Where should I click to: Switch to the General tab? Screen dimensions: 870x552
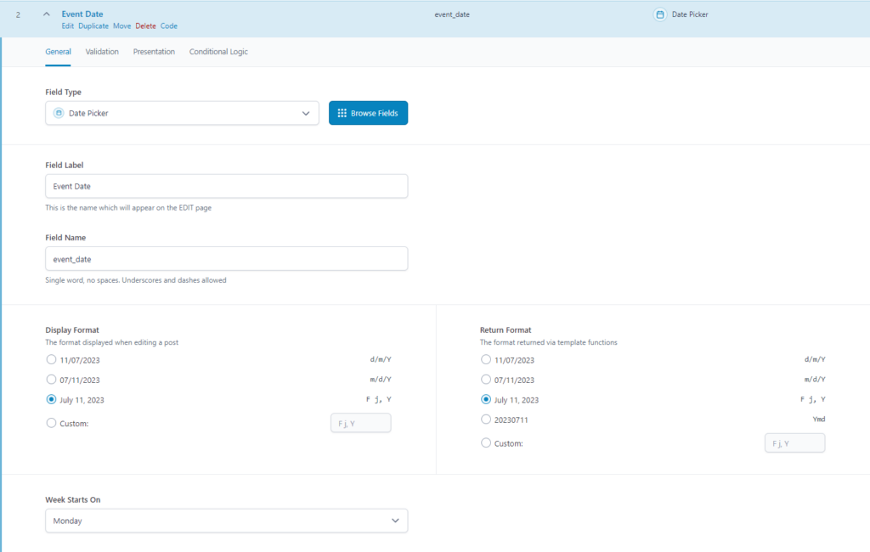(x=58, y=52)
